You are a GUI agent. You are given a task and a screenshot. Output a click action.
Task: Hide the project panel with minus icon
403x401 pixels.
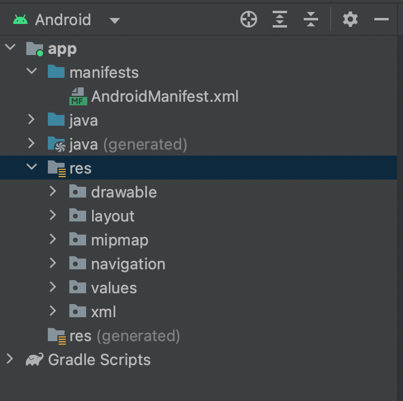coord(381,20)
